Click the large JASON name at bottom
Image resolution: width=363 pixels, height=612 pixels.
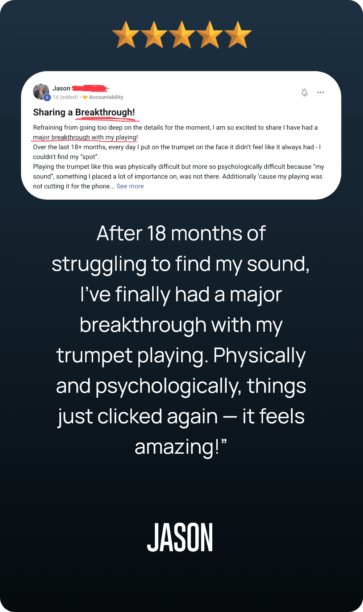(x=180, y=538)
